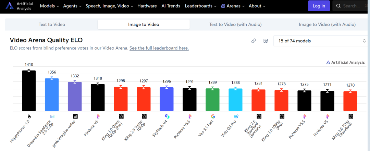Expand the Arenas navigation menu
370x151 pixels.
tap(233, 6)
